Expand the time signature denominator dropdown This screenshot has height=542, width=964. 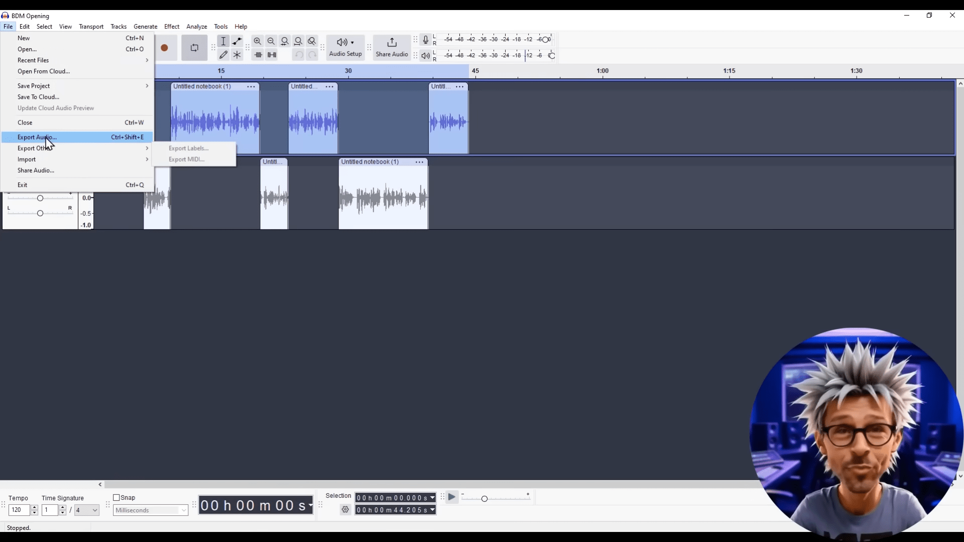tap(94, 510)
